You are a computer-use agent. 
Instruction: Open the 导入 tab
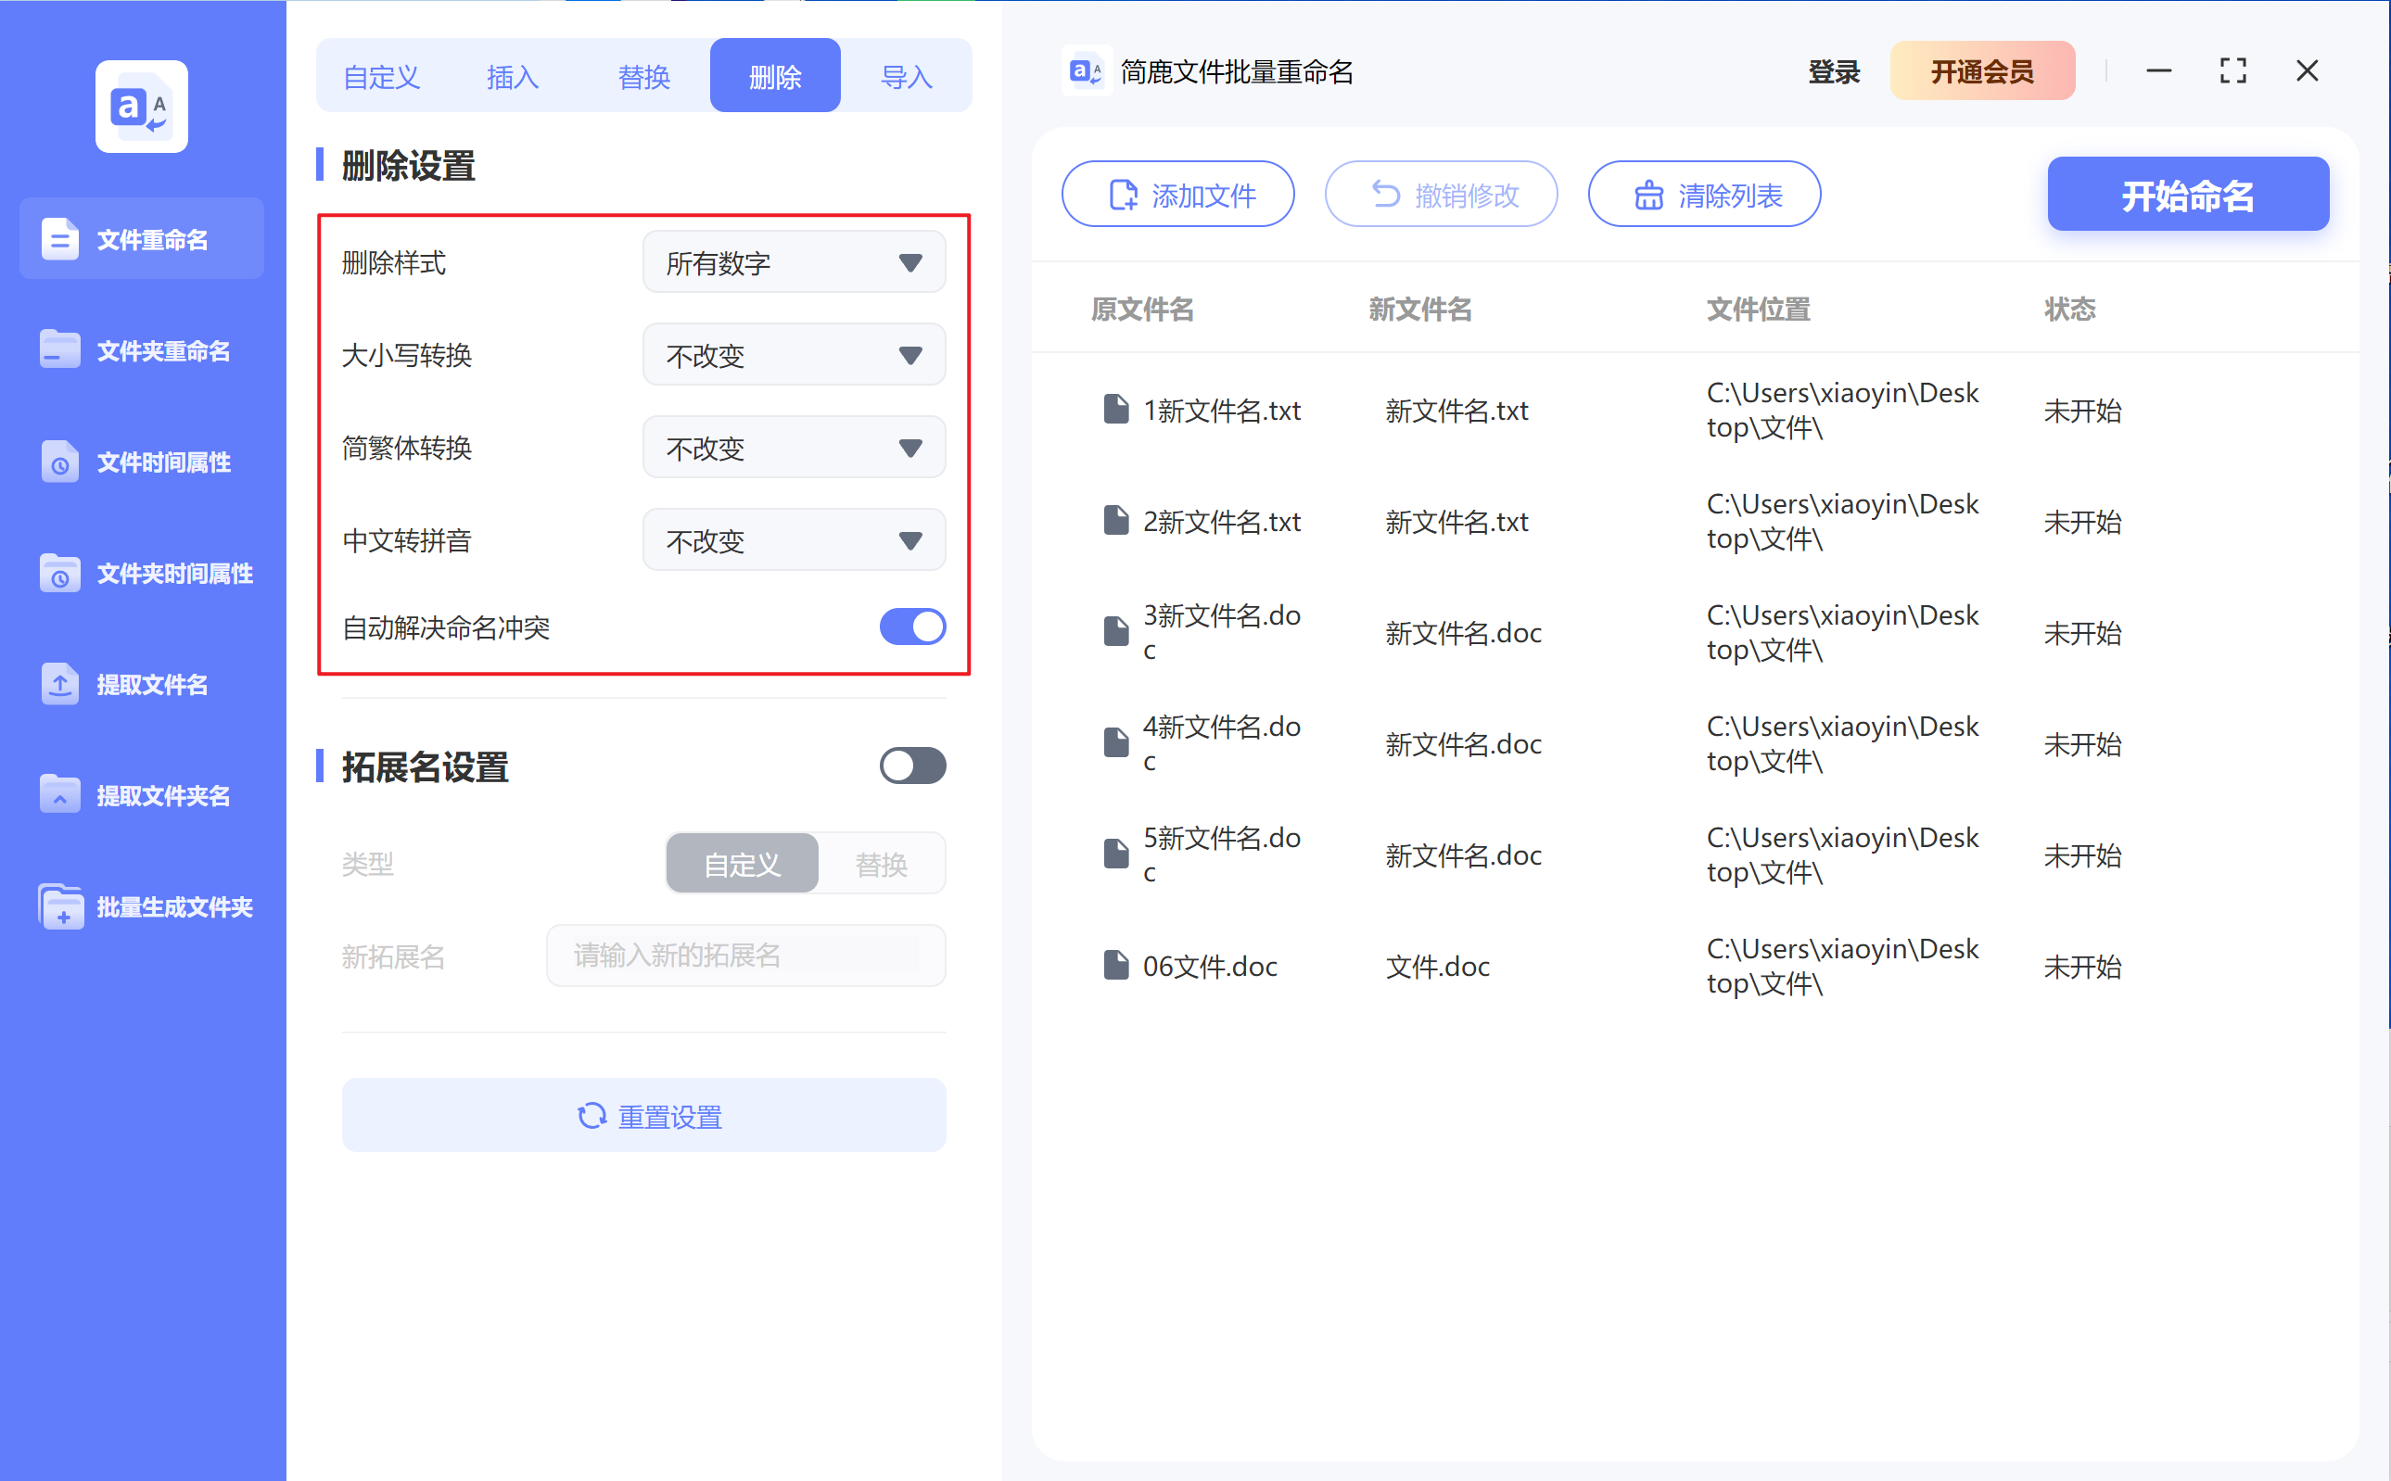(x=905, y=74)
